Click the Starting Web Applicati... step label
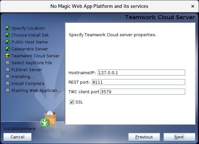Screen dimensions: 199x144 tap(36, 90)
